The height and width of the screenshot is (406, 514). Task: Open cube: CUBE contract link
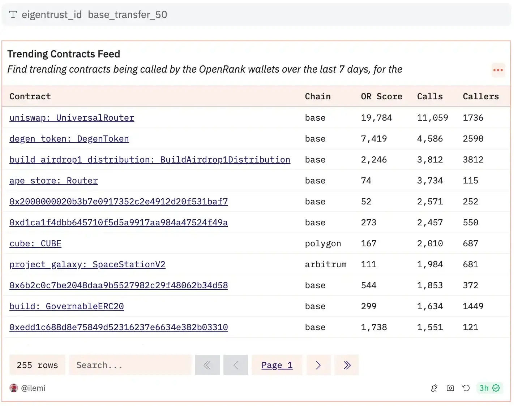(35, 243)
